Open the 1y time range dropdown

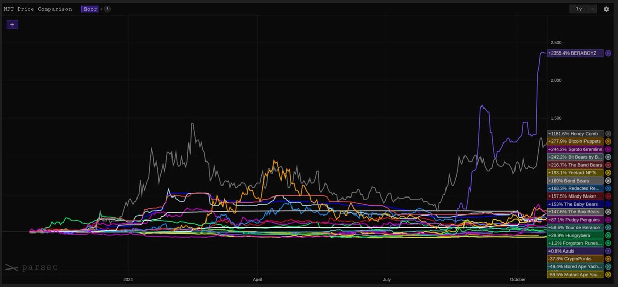click(x=583, y=9)
